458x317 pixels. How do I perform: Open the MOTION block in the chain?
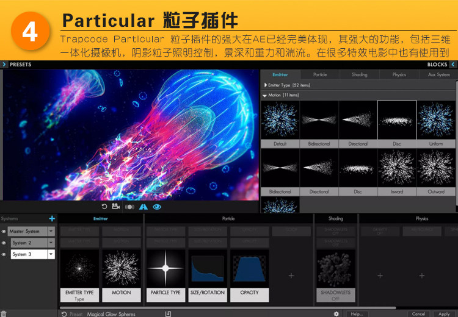122,276
